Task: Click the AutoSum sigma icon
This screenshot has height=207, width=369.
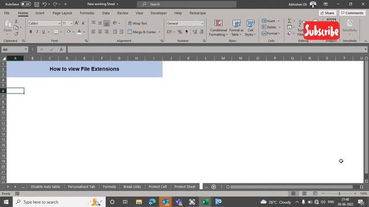Action: pos(289,21)
